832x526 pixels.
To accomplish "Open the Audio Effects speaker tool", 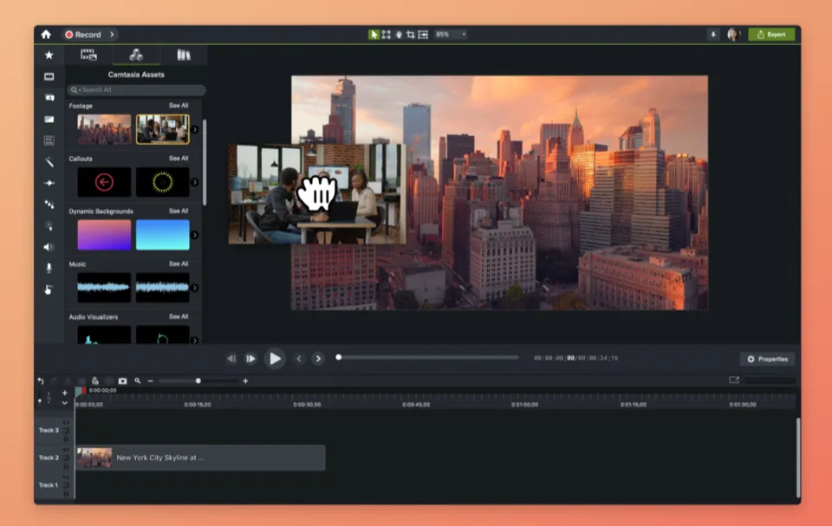I will coord(49,247).
